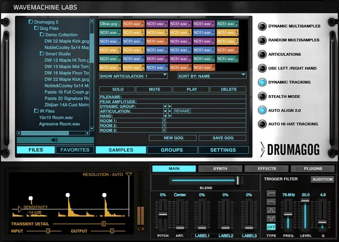Clear Room 1 with X
The height and width of the screenshot is (242, 339).
click(164, 121)
